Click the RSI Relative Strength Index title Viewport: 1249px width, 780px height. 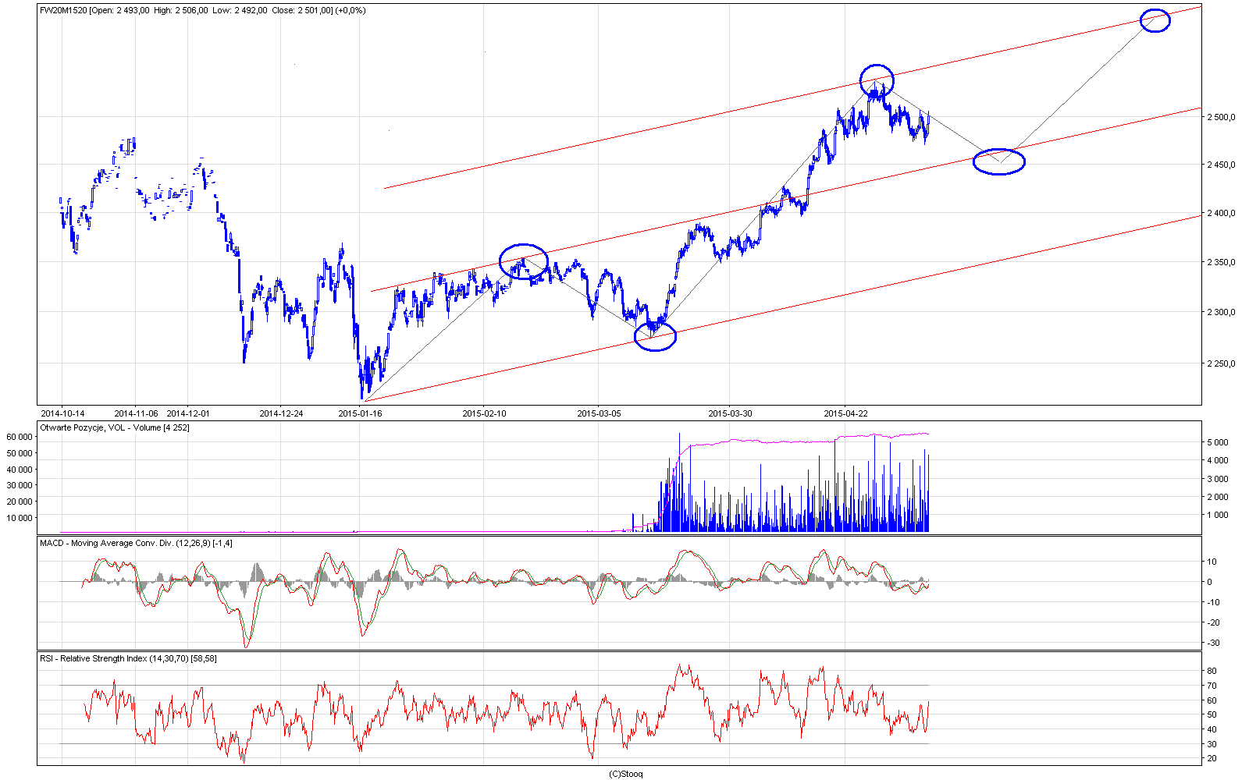(129, 658)
